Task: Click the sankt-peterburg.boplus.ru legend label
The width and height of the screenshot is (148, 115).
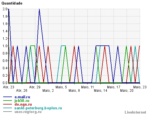Action: tap(38, 108)
